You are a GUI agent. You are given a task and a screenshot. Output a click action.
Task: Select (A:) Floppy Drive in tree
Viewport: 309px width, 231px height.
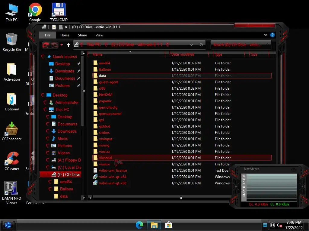tap(69, 160)
